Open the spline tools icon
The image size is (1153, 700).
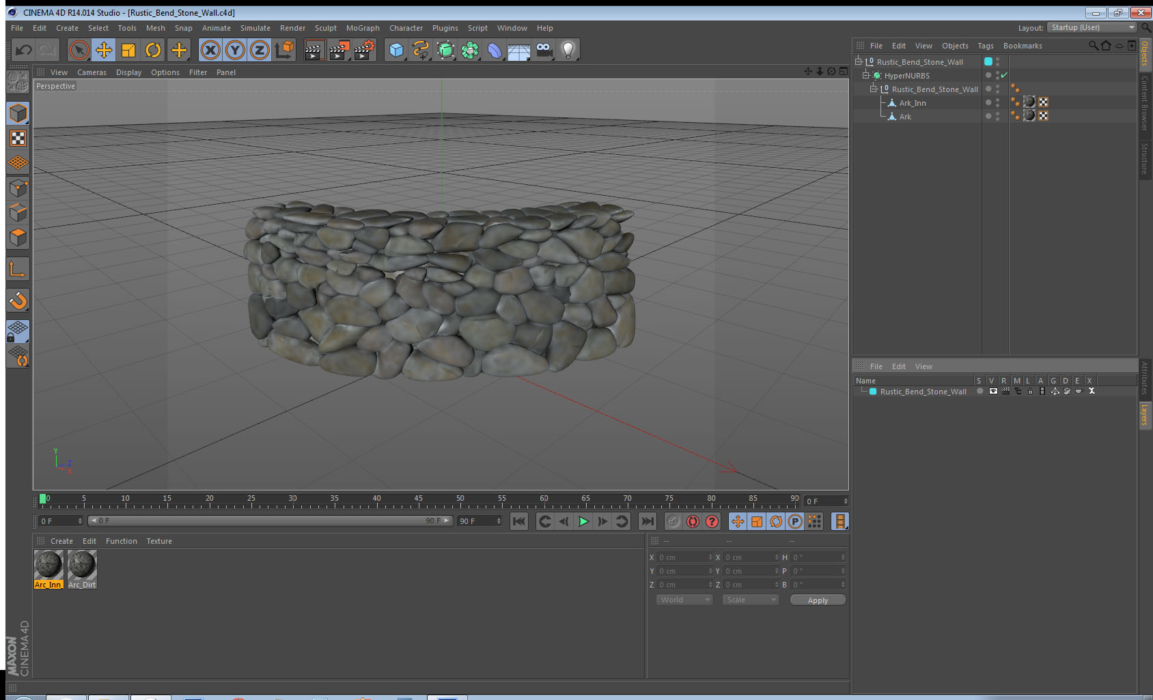421,50
